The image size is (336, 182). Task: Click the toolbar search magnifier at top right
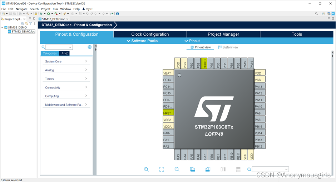pyautogui.click(x=316, y=14)
